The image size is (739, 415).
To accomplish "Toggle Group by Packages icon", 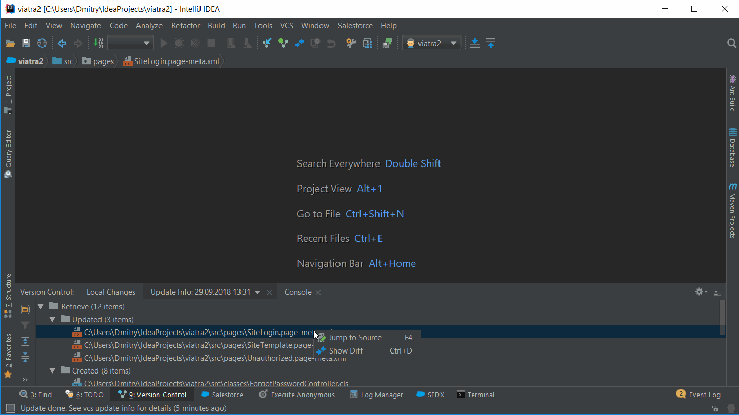I will coord(25,309).
